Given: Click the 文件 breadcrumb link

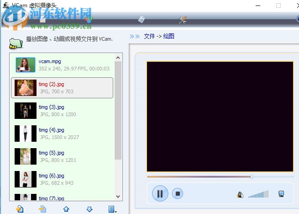Looking at the screenshot, I should click(x=149, y=36).
